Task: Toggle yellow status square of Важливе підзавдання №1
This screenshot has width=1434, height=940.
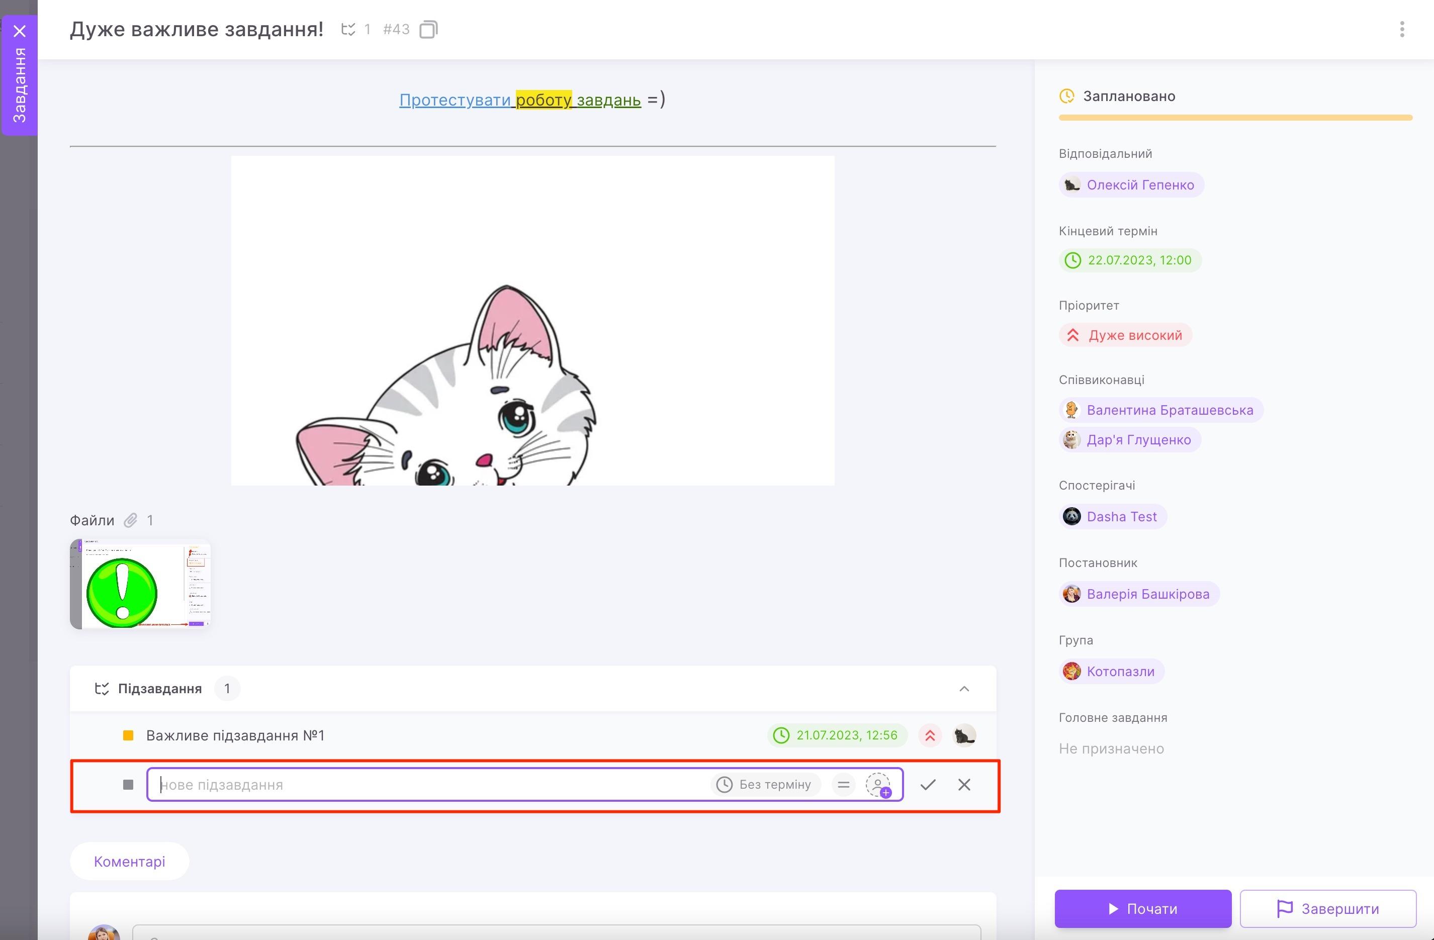Action: (x=128, y=735)
